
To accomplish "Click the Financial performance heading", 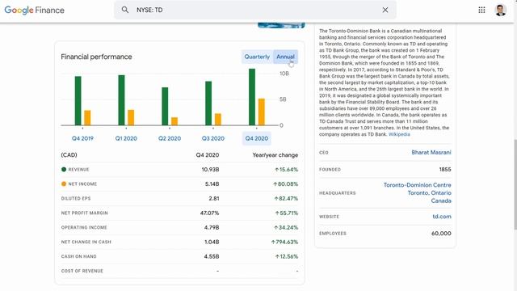I will [96, 57].
